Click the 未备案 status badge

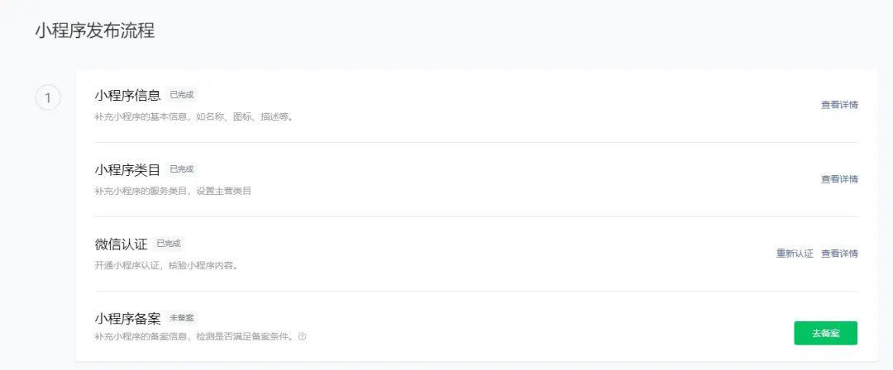tap(182, 318)
